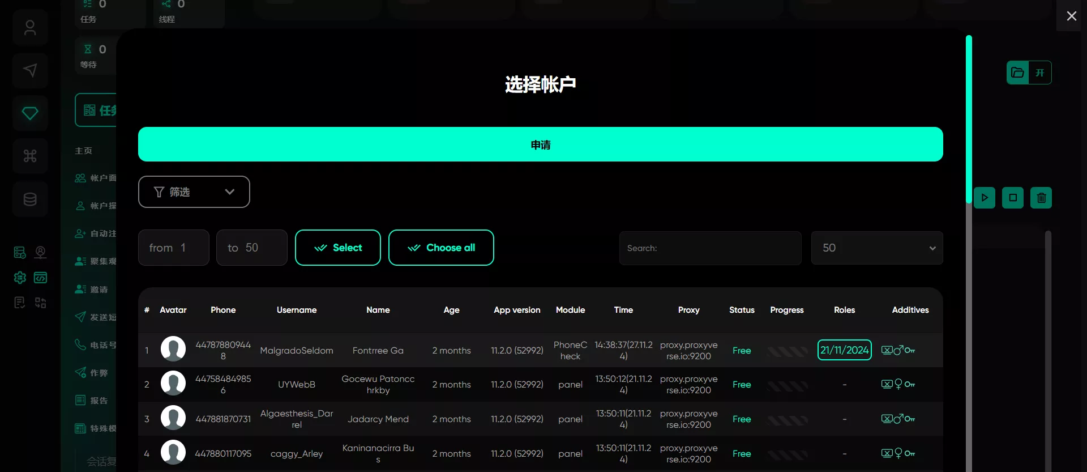Click the Age column header

click(451, 310)
